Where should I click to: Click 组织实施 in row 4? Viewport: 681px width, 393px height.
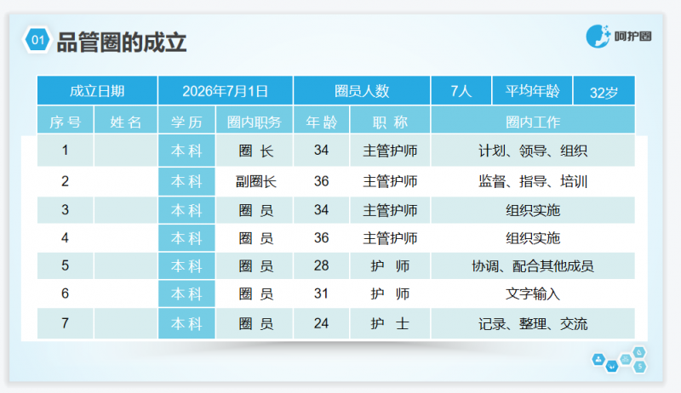point(533,237)
